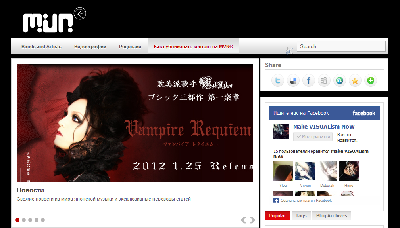This screenshot has height=228, width=400.
Task: Click the facebook logo in widget header
Action: point(364,113)
